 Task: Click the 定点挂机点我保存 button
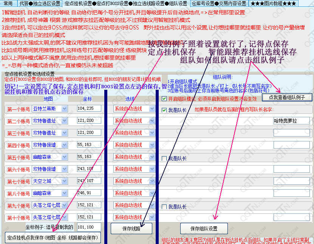pyautogui.click(x=53, y=238)
